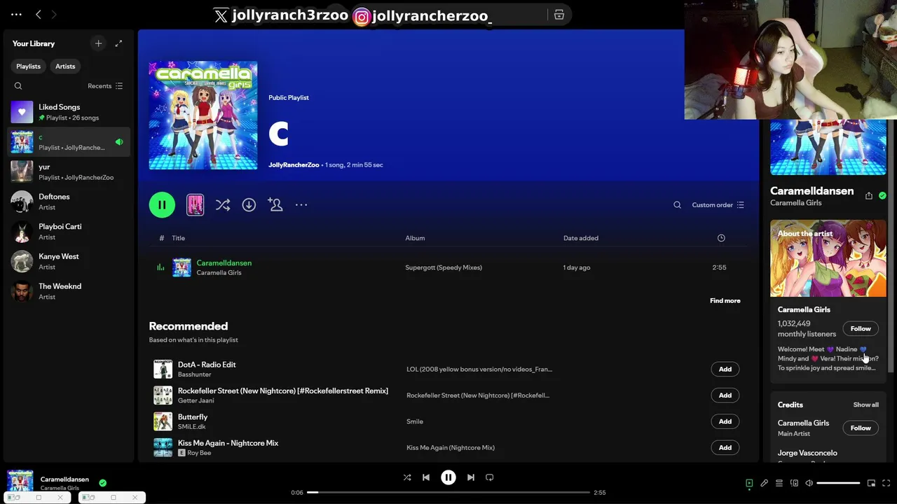Create a new playlist with plus icon

(98, 43)
